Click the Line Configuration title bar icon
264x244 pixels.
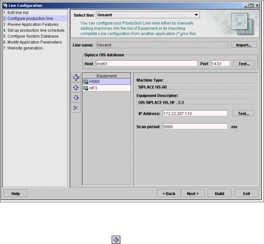[x=5, y=6]
